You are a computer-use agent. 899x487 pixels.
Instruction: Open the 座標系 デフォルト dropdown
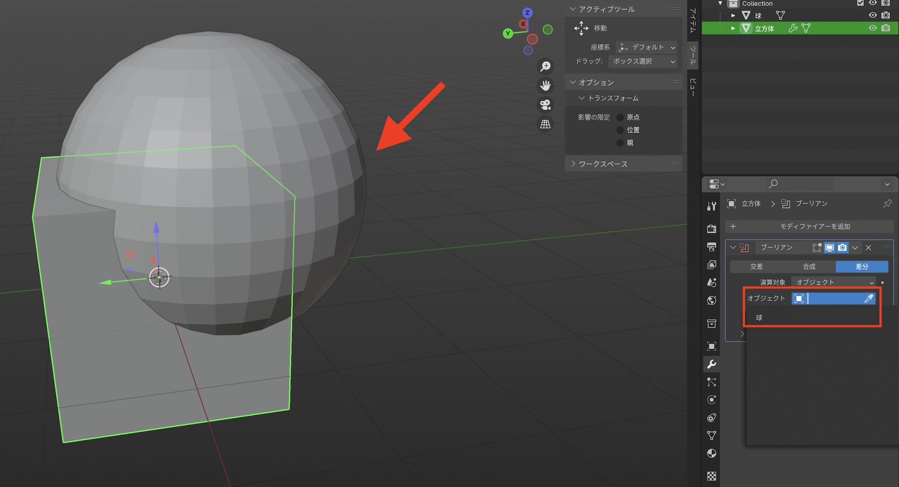(x=646, y=47)
